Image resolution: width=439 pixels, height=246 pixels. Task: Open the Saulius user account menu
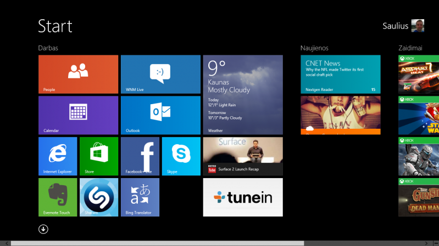[x=396, y=26]
